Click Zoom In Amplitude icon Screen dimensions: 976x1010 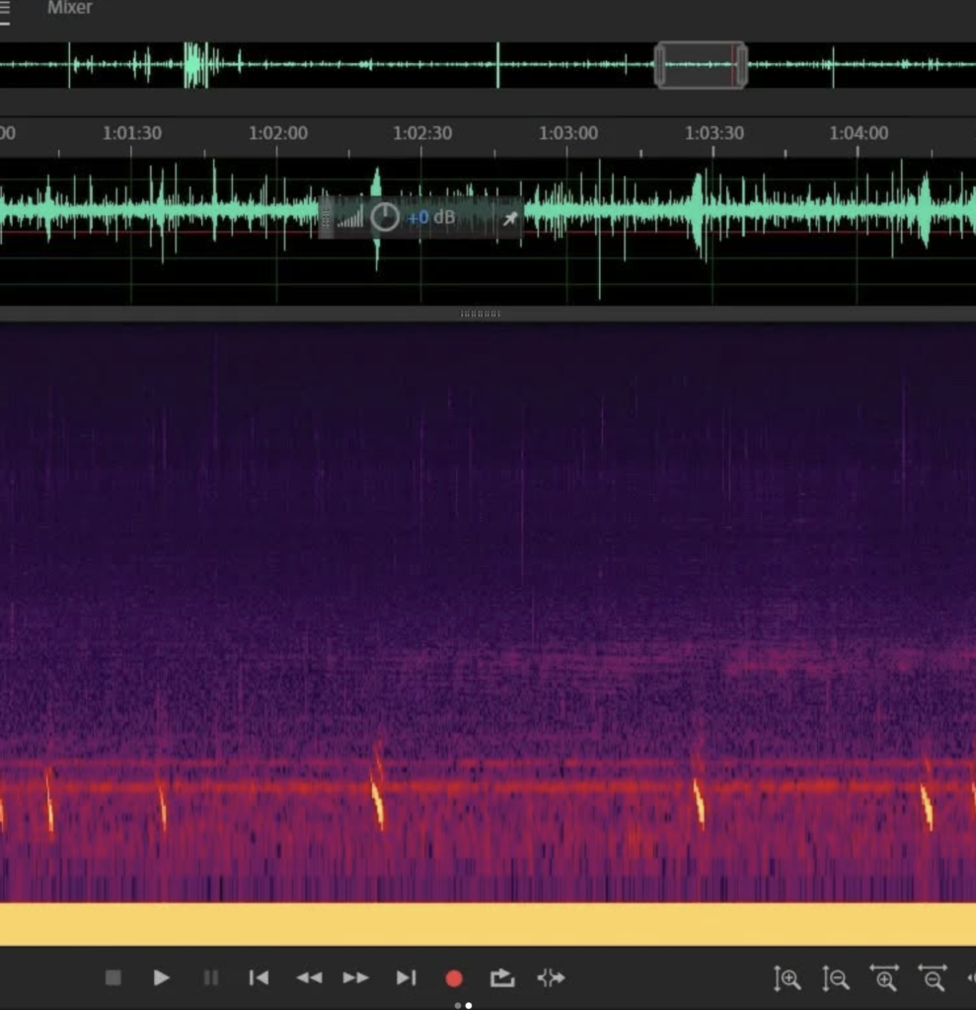pos(788,978)
